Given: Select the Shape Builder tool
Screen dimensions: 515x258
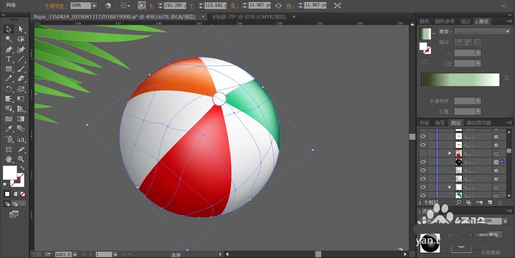Looking at the screenshot, I should point(9,109).
